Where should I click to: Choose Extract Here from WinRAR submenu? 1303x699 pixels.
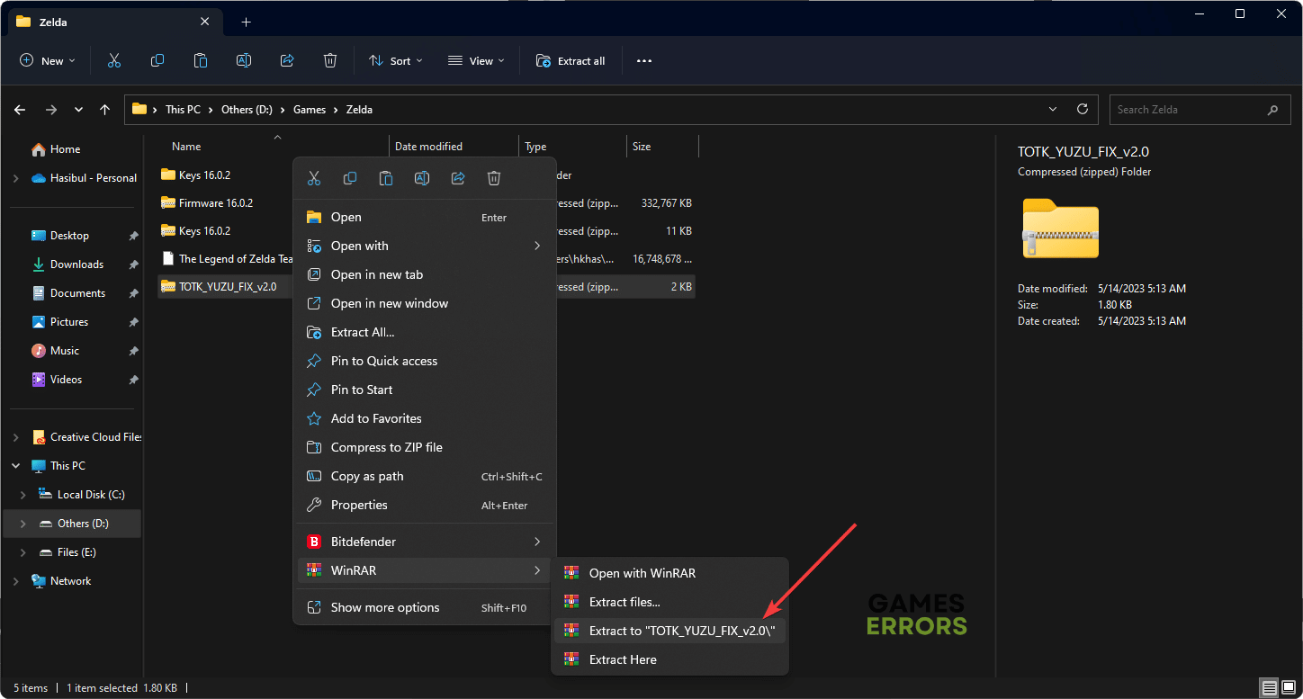coord(622,659)
